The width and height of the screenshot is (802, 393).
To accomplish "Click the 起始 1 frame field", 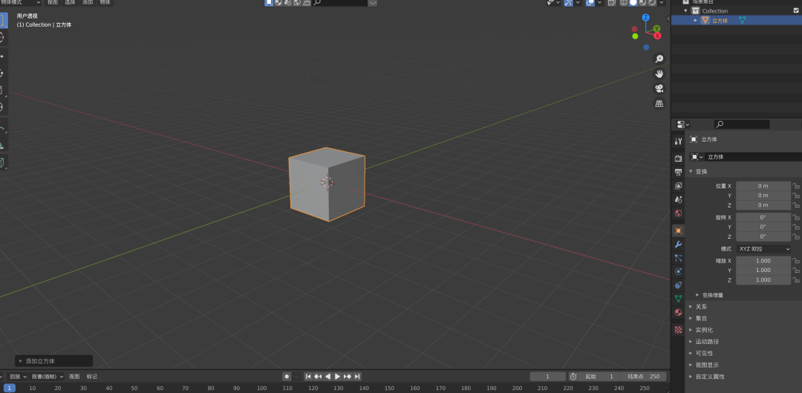I will click(x=599, y=377).
